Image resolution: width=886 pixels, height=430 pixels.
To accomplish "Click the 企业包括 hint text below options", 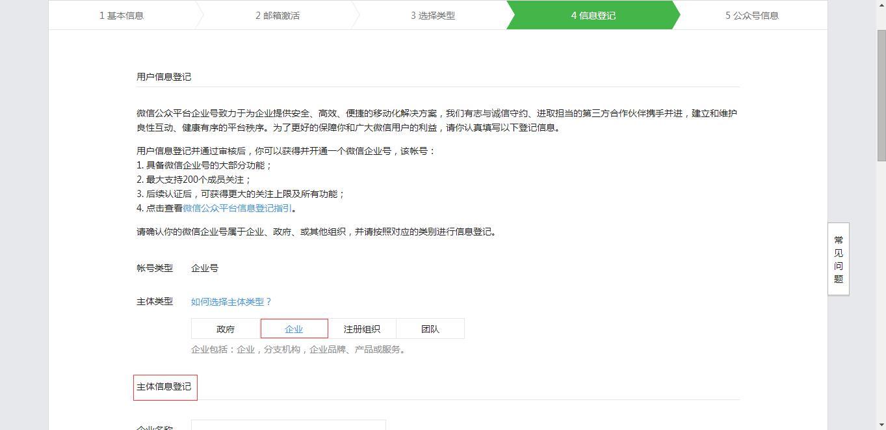I will 300,349.
